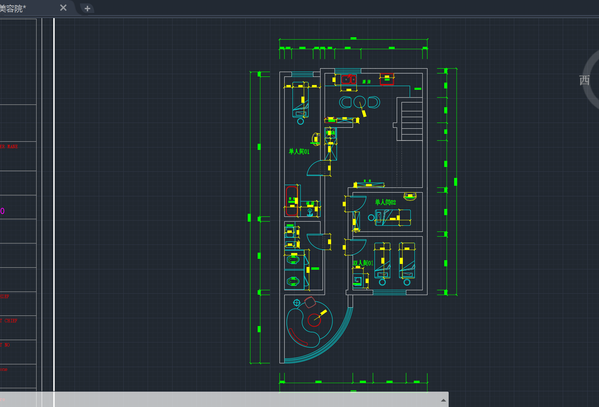Select the 单人间01 room label

[299, 152]
